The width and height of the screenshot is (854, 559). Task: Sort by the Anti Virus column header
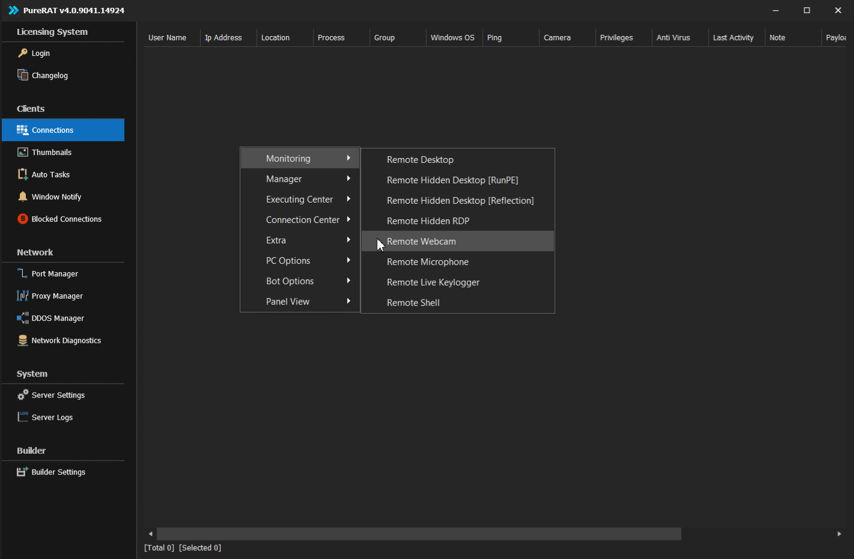(x=680, y=37)
